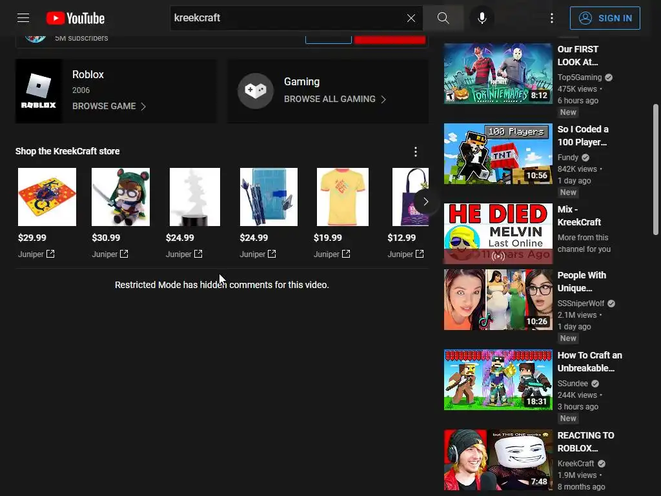Click the page vertical scrollbar thumb
The height and width of the screenshot is (496, 661).
656,170
